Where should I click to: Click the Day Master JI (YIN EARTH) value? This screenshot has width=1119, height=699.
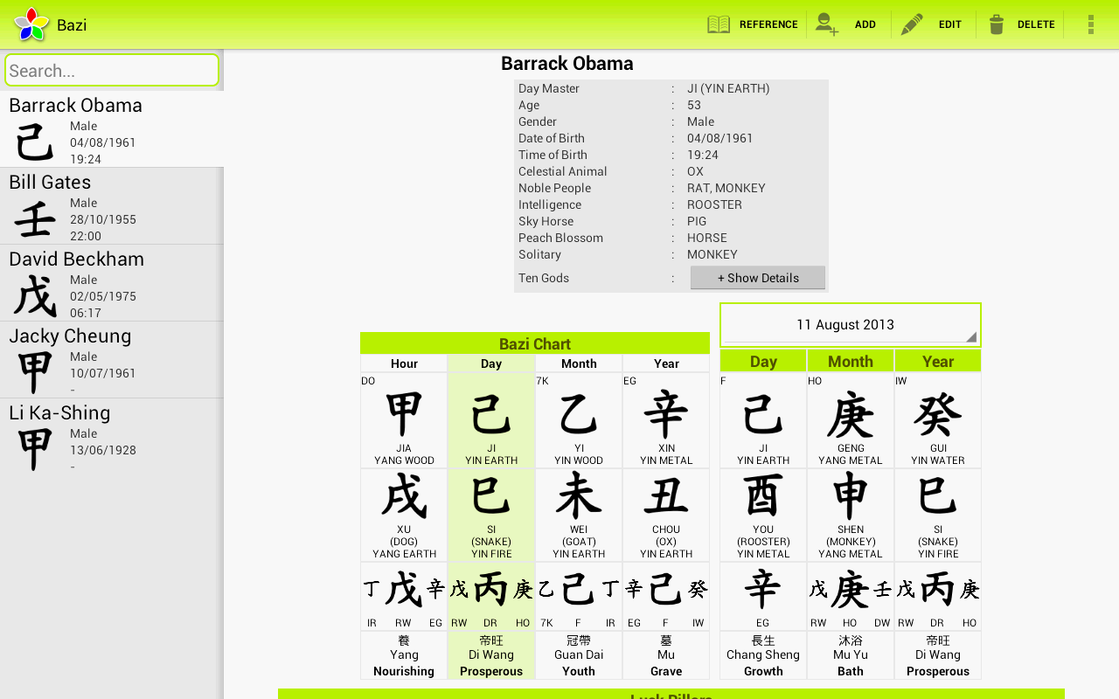point(728,88)
